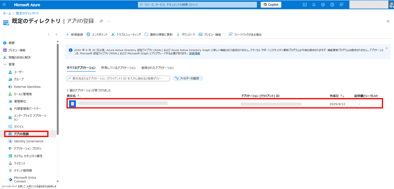The width and height of the screenshot is (394, 189).
Task: Click the Microsoft Azure logo text
Action: pos(27,5)
